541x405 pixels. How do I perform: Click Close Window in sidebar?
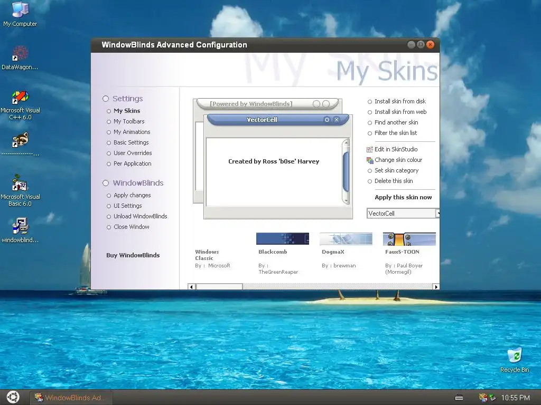click(x=132, y=227)
